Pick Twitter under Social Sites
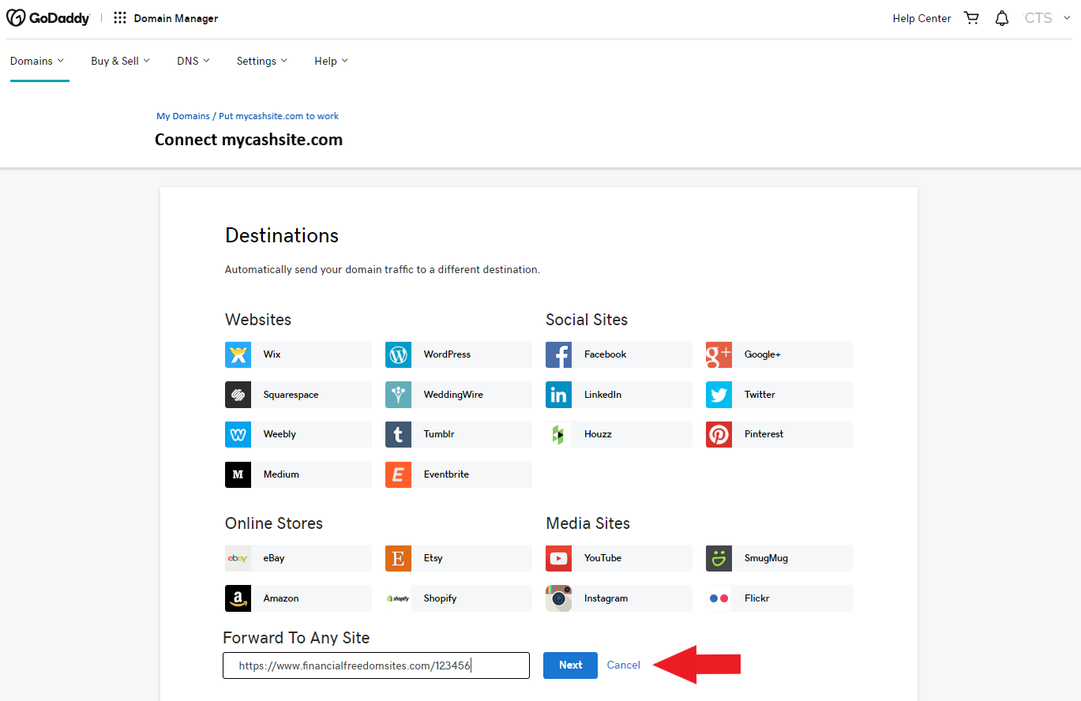 (779, 394)
